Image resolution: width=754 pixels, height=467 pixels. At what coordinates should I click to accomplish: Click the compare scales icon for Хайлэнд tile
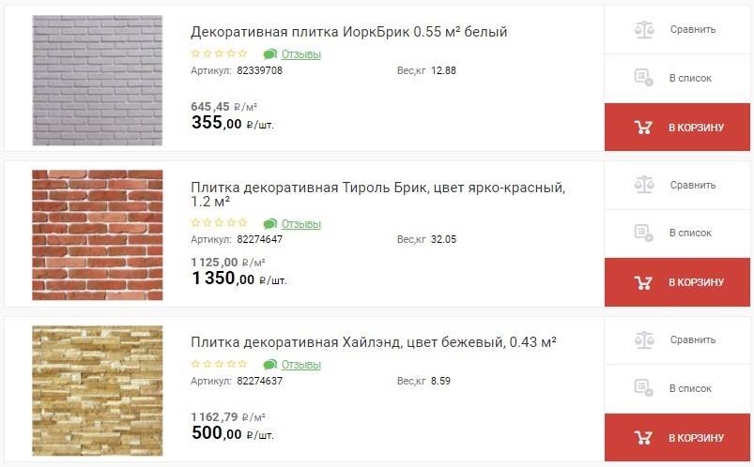643,339
